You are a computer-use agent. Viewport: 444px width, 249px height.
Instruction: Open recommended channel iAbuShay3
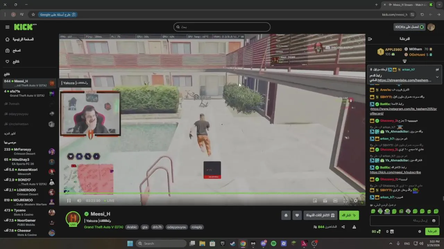point(29,162)
